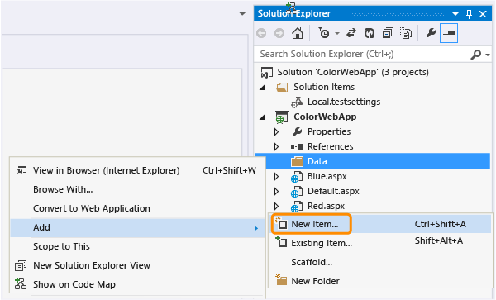Open search options dropdown beside magnifier
Viewport: 496px width, 300px height.
point(488,55)
